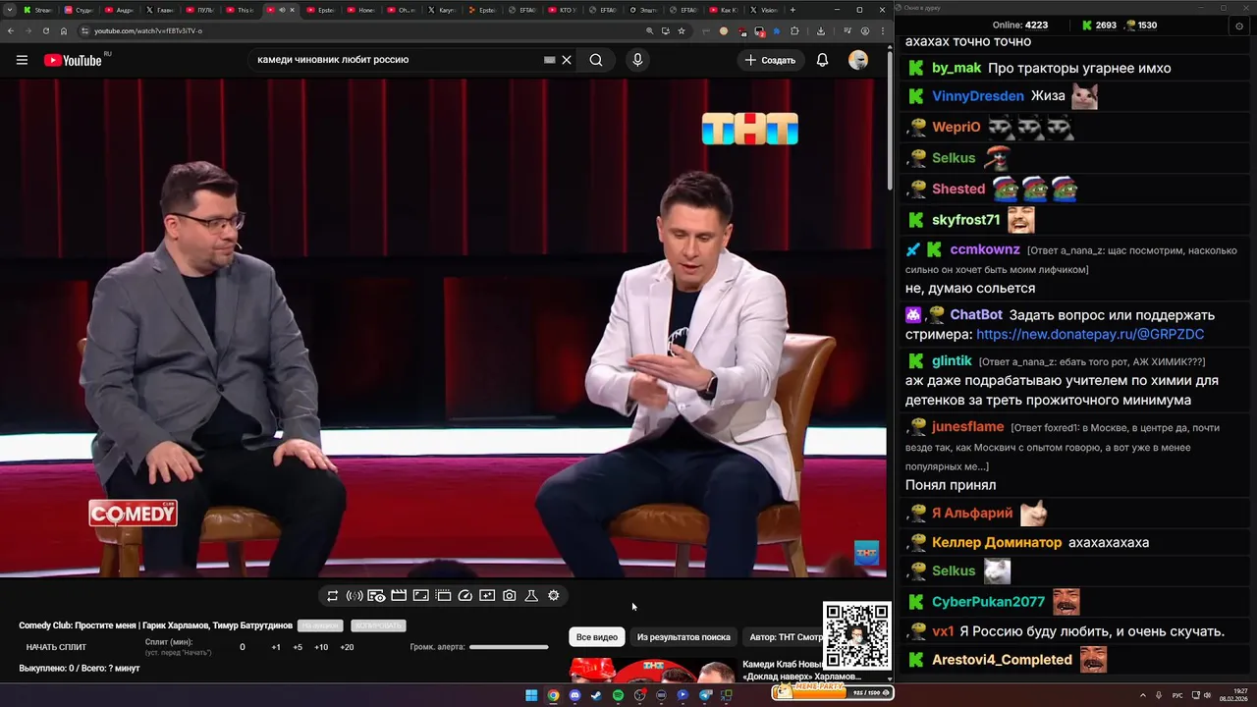The image size is (1257, 707).
Task: Open the donatepay link in the chat
Action: coord(1090,334)
